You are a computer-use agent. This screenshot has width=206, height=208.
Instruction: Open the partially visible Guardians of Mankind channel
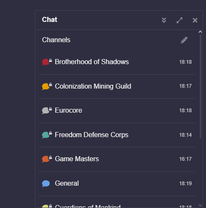(117, 202)
